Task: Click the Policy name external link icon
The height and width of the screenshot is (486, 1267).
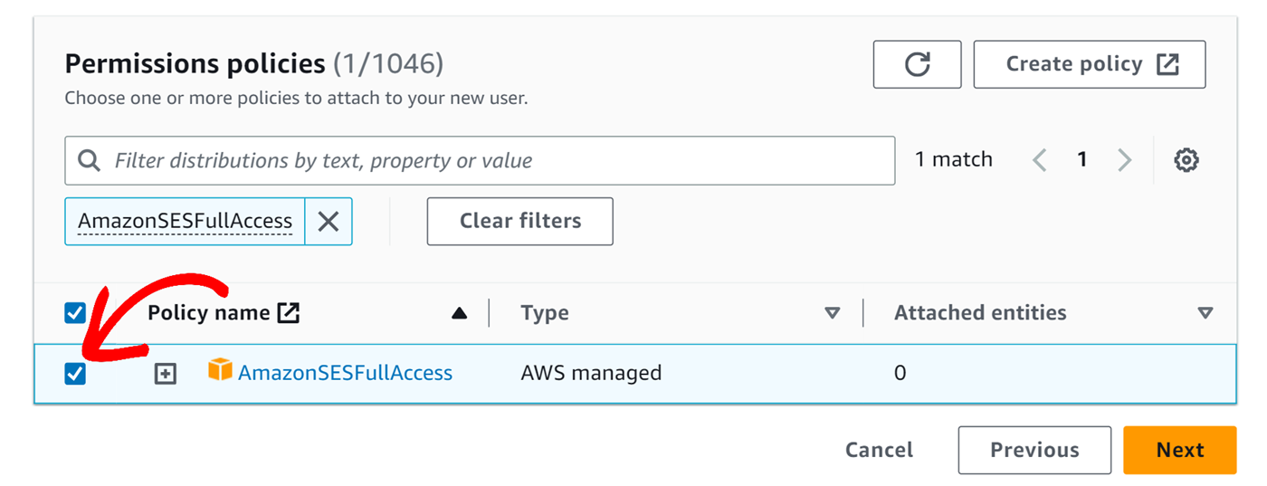Action: pyautogui.click(x=288, y=313)
